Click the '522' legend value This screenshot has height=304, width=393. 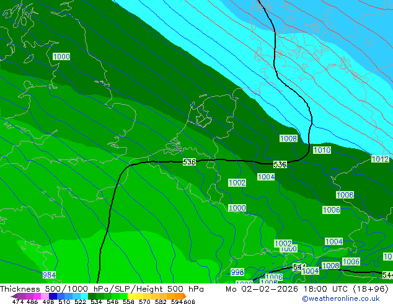[x=80, y=302]
